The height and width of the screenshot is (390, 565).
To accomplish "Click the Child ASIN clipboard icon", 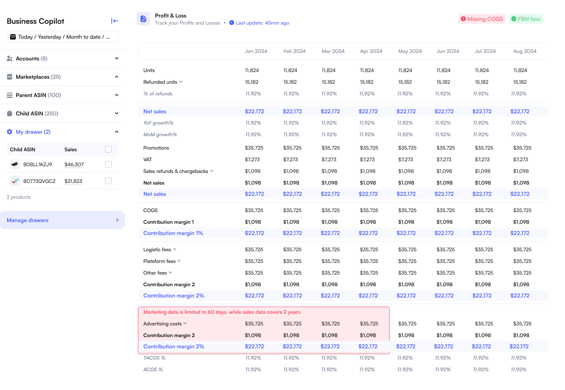I will (x=10, y=113).
